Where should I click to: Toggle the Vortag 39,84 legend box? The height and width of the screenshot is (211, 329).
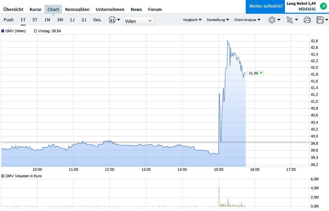point(35,31)
